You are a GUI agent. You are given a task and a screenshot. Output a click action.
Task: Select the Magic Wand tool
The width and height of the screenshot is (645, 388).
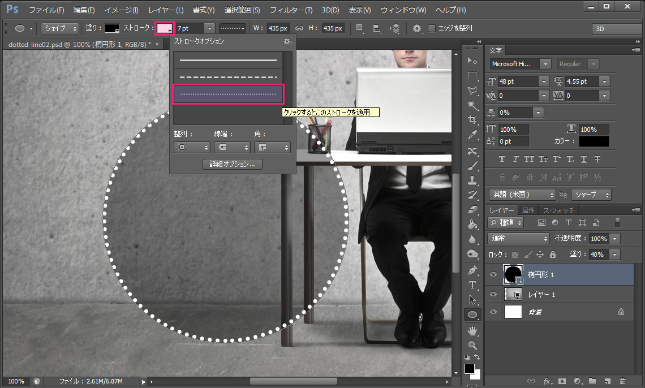pyautogui.click(x=472, y=105)
